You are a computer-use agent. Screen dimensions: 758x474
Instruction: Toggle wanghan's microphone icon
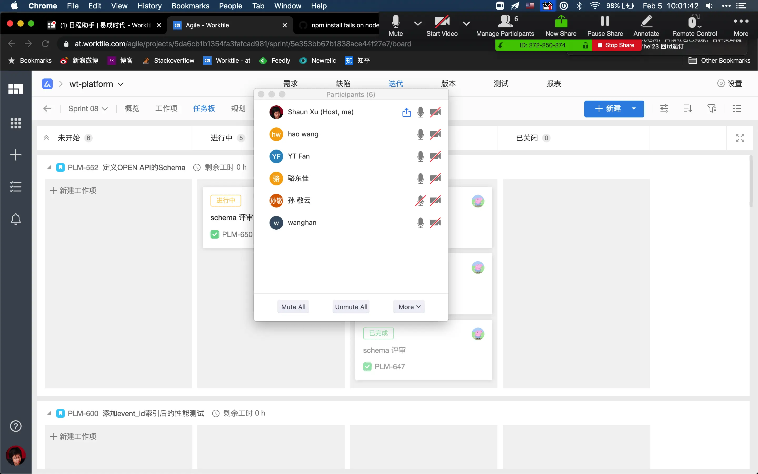420,223
